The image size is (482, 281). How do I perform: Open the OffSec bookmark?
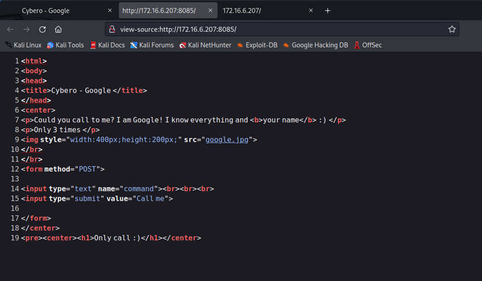pyautogui.click(x=368, y=45)
